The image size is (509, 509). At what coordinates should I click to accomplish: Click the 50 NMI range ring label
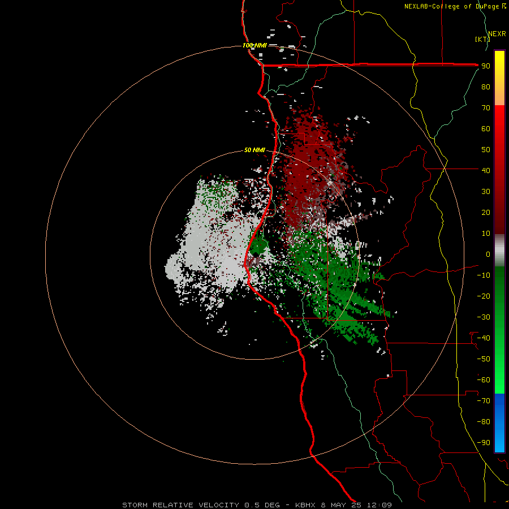(x=255, y=150)
